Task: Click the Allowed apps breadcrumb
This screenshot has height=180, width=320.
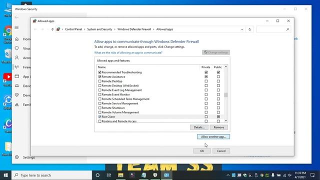Action: 164,29
